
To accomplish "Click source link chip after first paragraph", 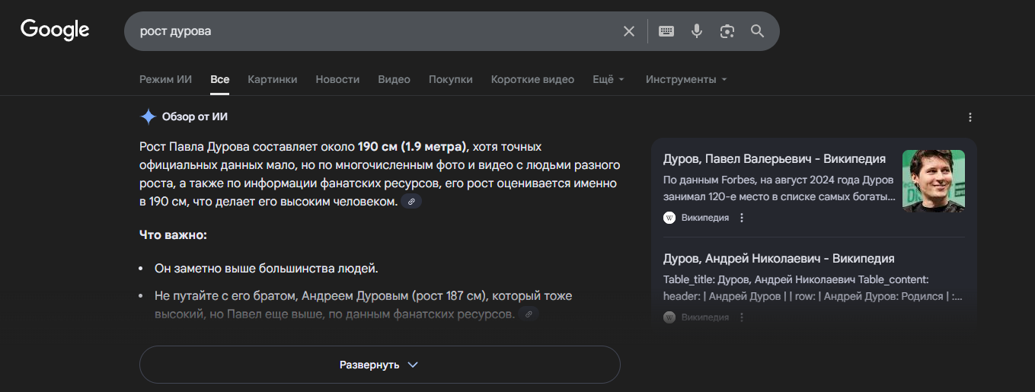I will (411, 202).
